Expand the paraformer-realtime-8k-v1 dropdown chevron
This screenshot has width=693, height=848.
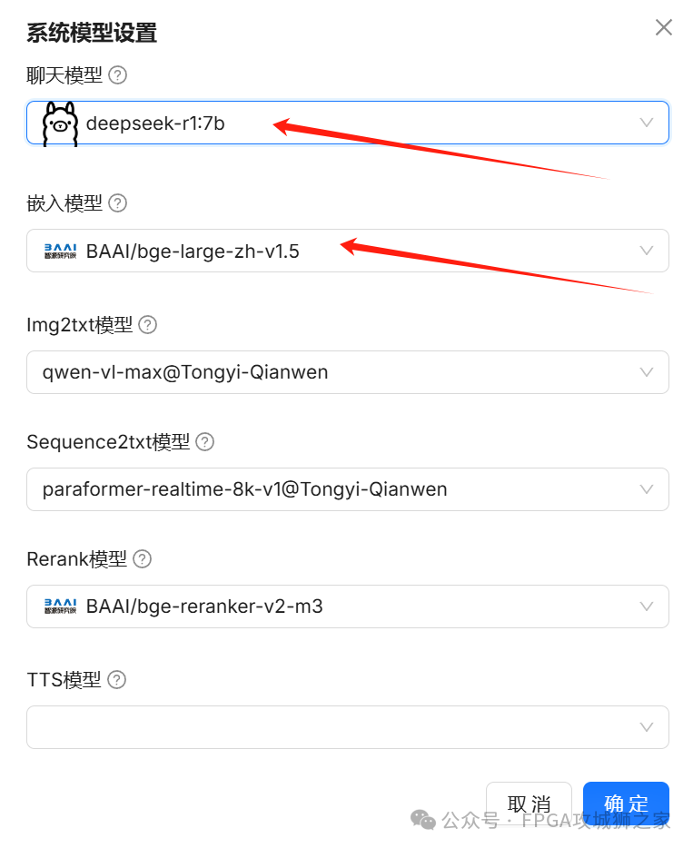[647, 489]
